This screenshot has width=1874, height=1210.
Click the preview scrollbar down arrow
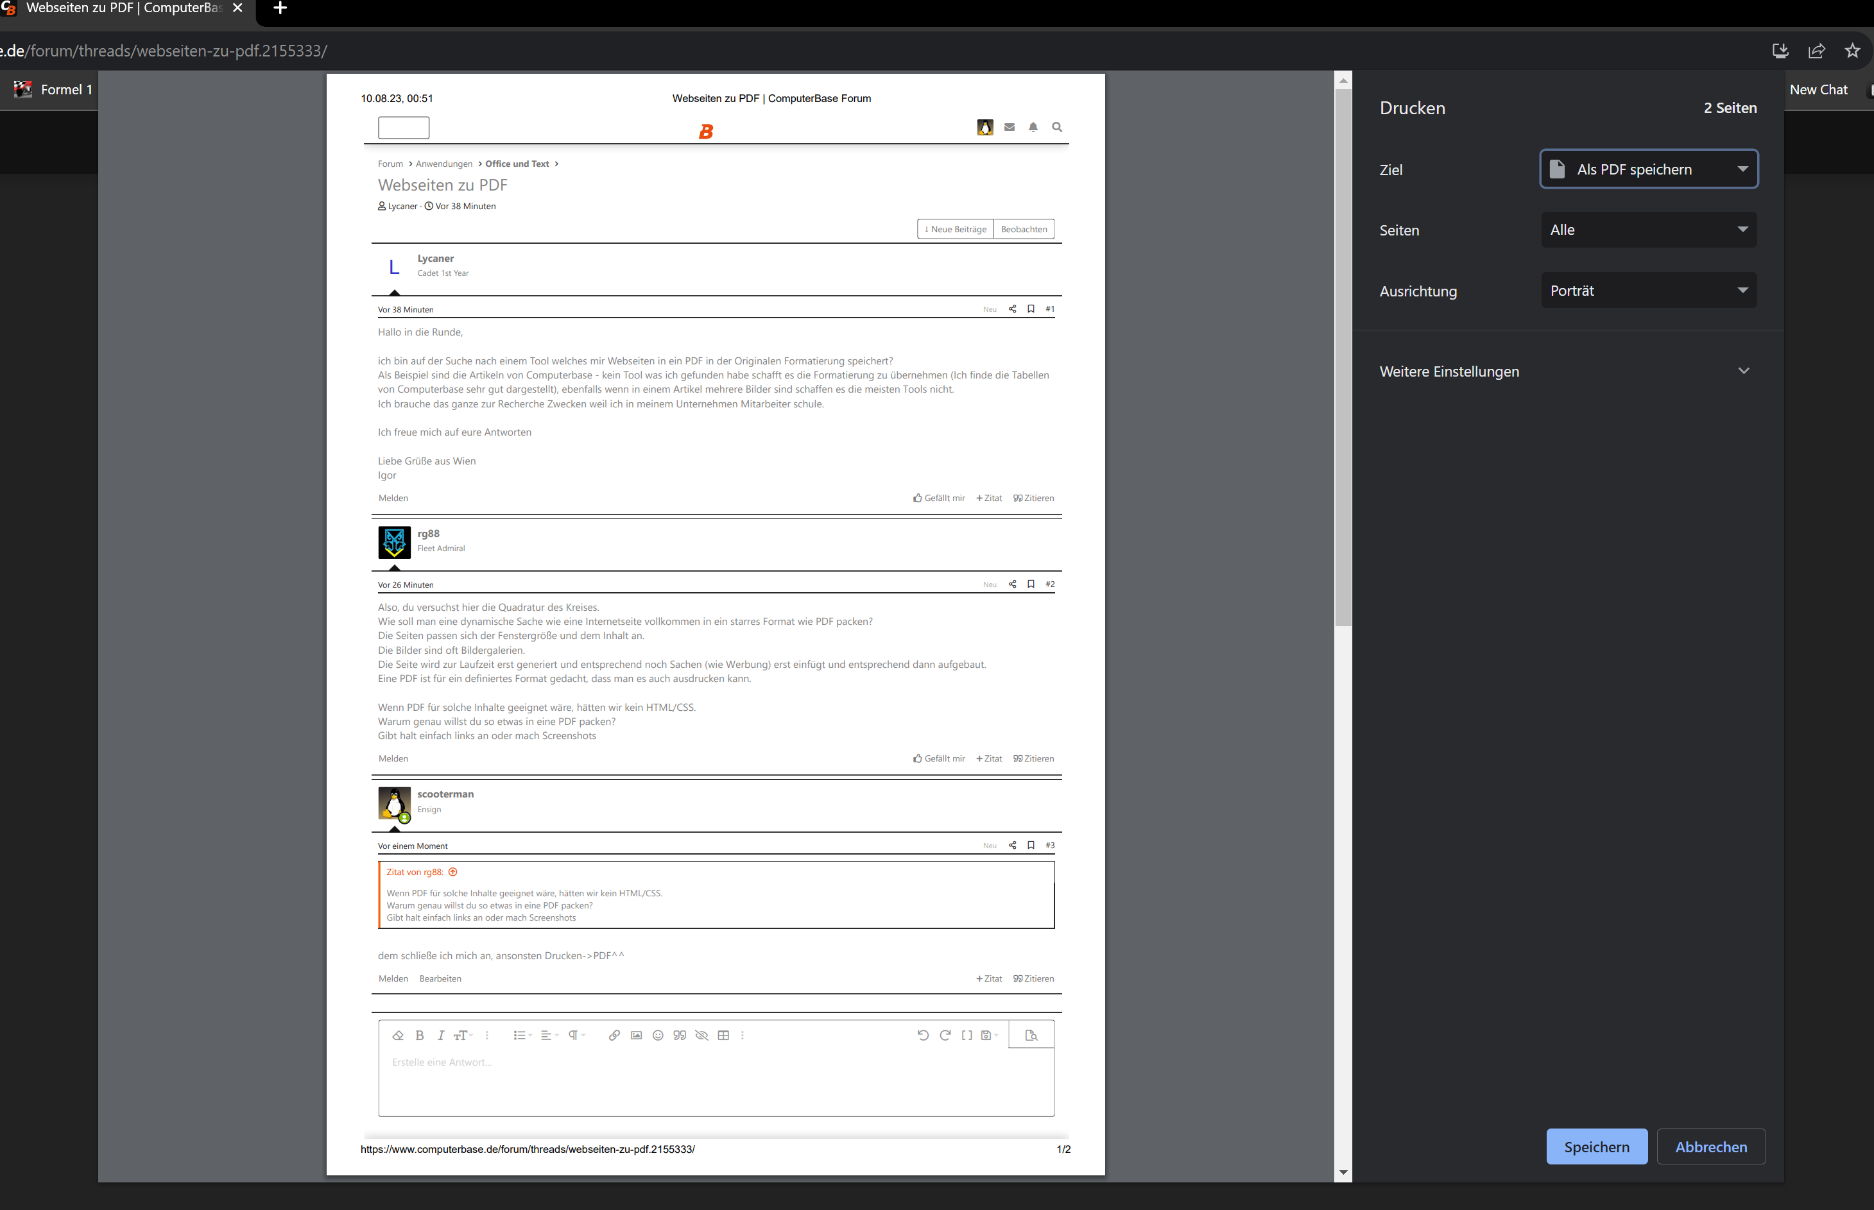(x=1343, y=1172)
